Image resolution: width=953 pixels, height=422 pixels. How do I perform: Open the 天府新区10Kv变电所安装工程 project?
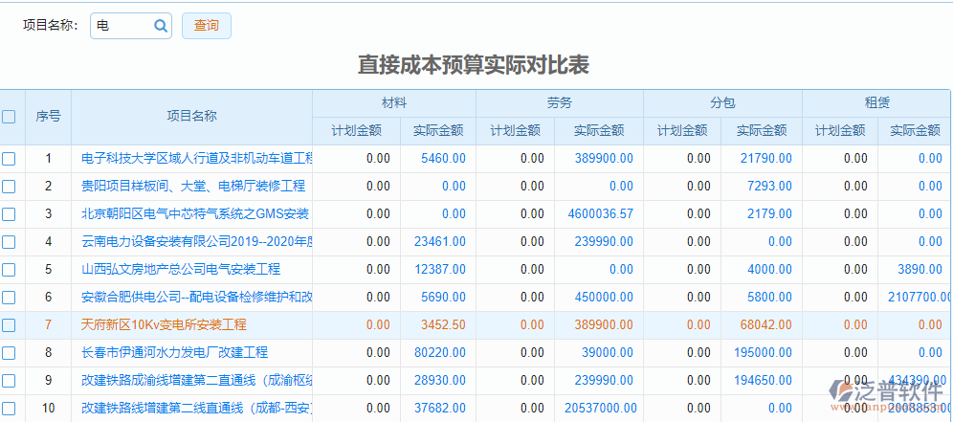pos(164,325)
